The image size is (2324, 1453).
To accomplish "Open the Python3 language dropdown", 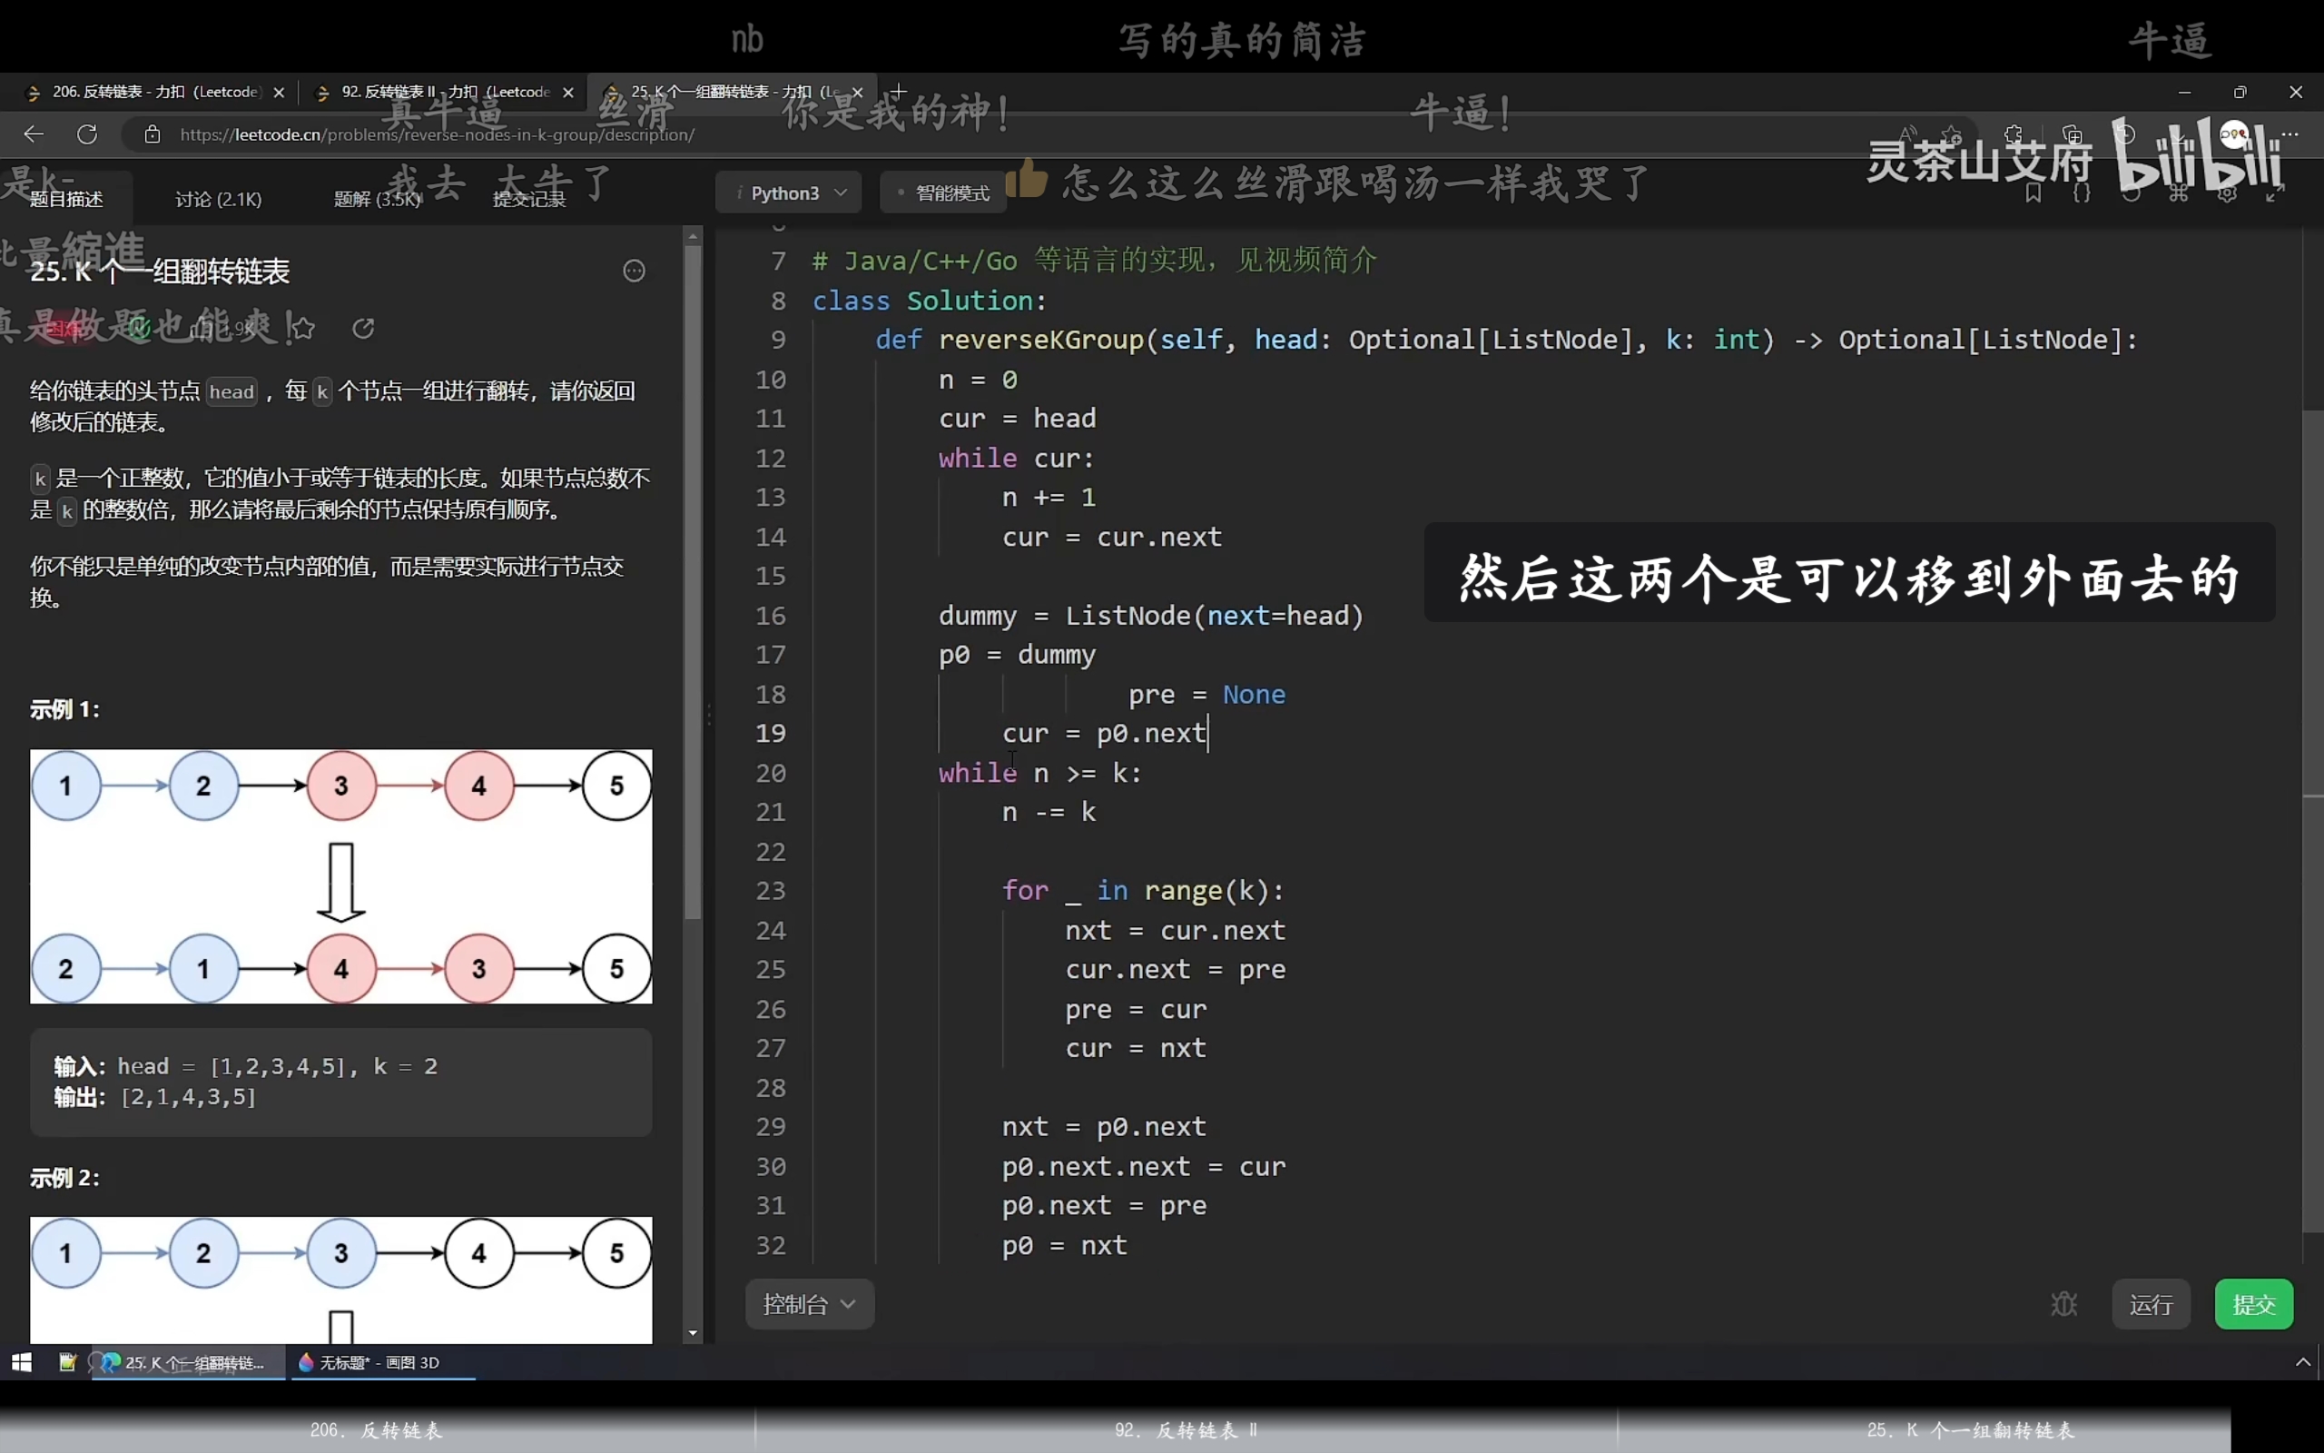I will click(788, 193).
